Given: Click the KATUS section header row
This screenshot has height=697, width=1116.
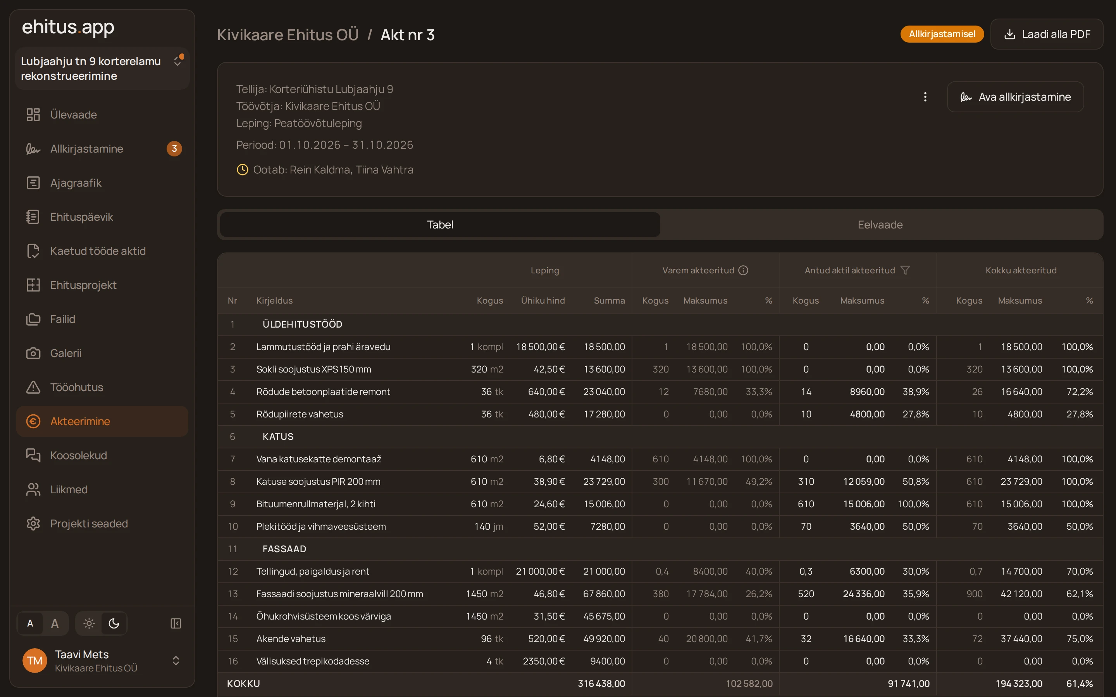Looking at the screenshot, I should tap(660, 436).
